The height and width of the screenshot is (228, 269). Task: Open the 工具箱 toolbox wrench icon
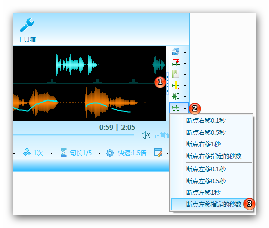(x=27, y=25)
